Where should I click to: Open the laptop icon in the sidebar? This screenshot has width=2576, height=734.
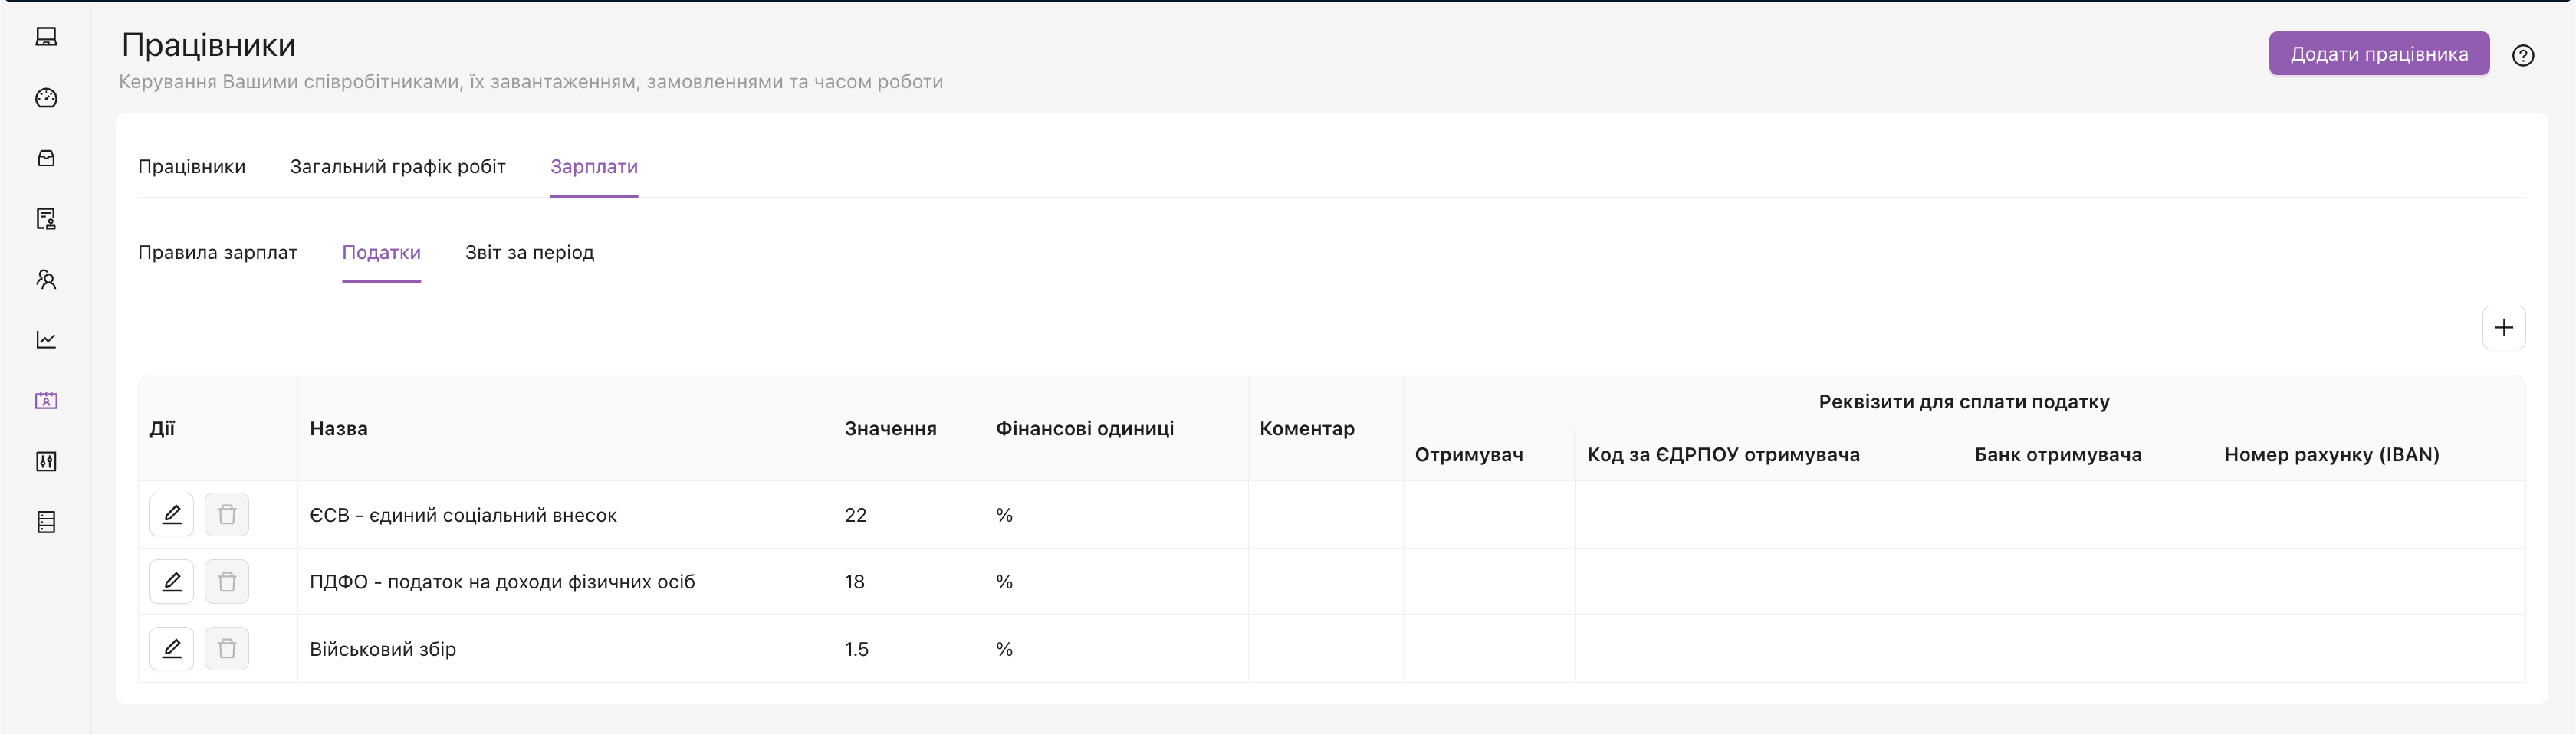coord(46,37)
